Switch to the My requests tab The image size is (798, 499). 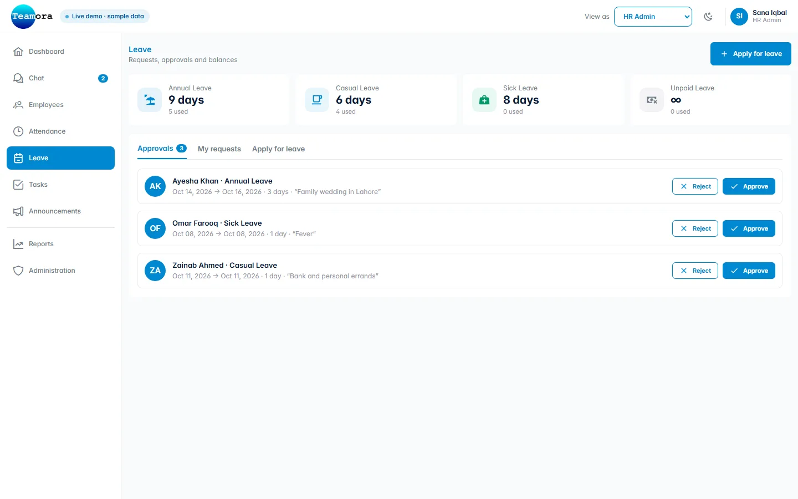[219, 149]
